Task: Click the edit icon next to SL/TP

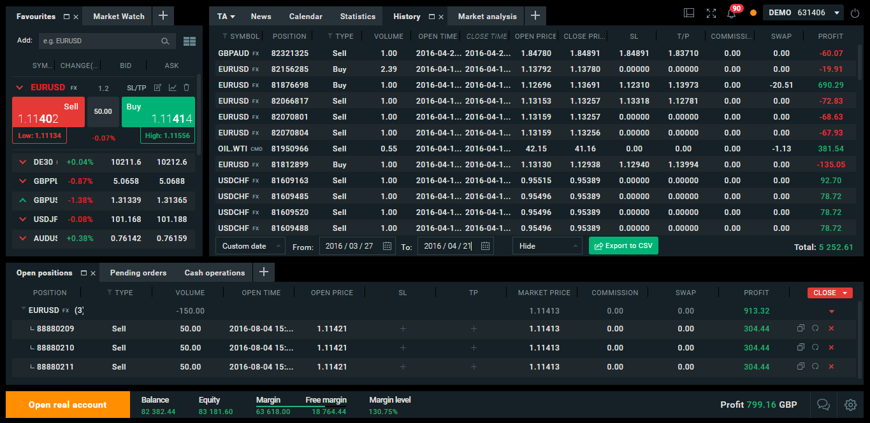Action: coord(157,88)
